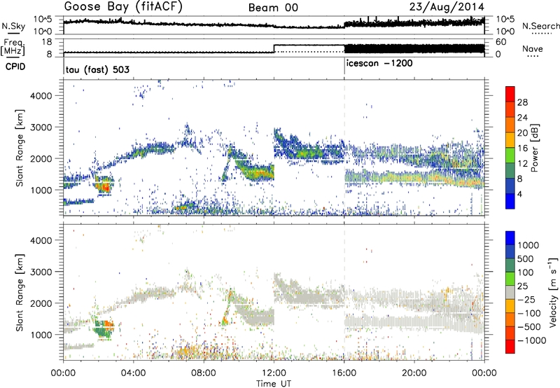Click the '4' tick on the Power scale
Image resolution: width=560 pixels, height=388 pixels.
pos(519,194)
